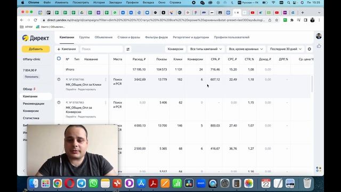
Task: Open the Авито bookmark in the bookmarks bar
Action: pos(51,27)
